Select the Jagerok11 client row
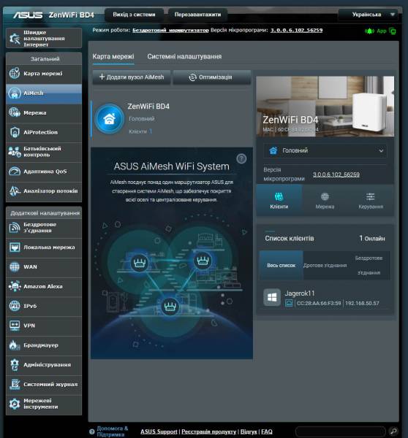Image resolution: width=408 pixels, height=438 pixels. pyautogui.click(x=325, y=298)
